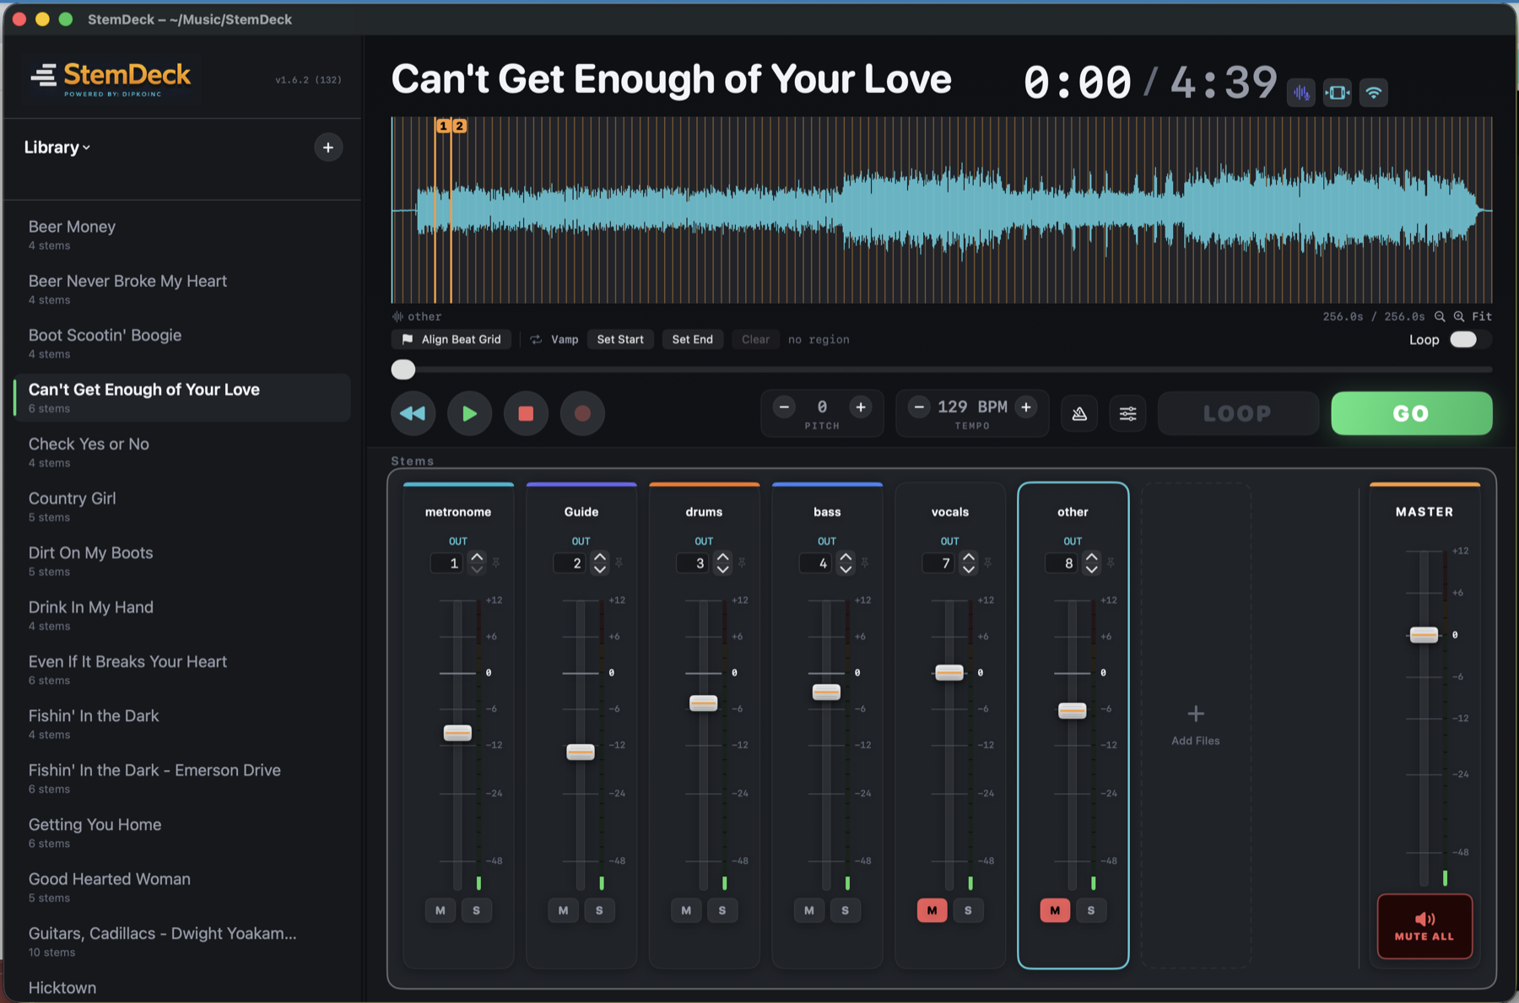Click the green GO button
The width and height of the screenshot is (1519, 1003).
[x=1411, y=413]
